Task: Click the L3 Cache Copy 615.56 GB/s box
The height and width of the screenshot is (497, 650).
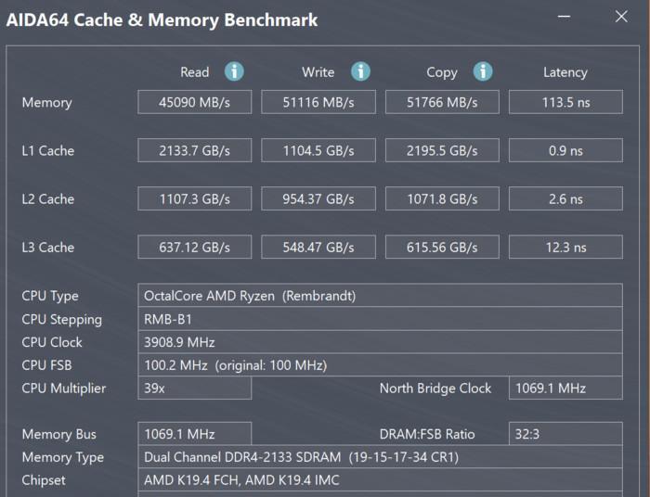Action: [x=442, y=247]
